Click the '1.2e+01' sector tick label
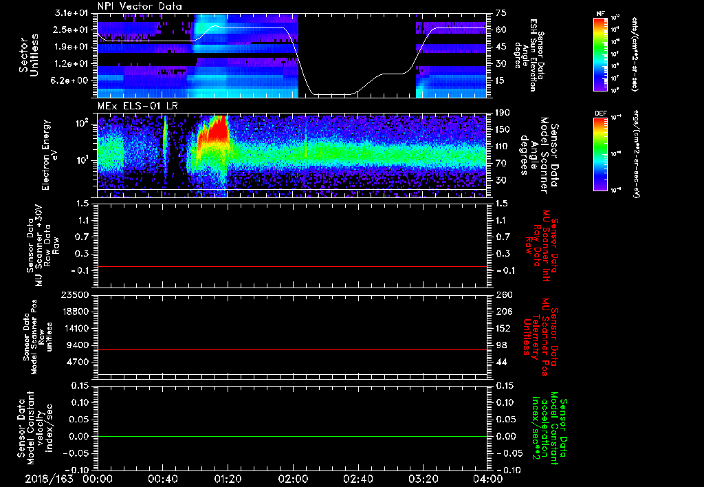 point(71,64)
